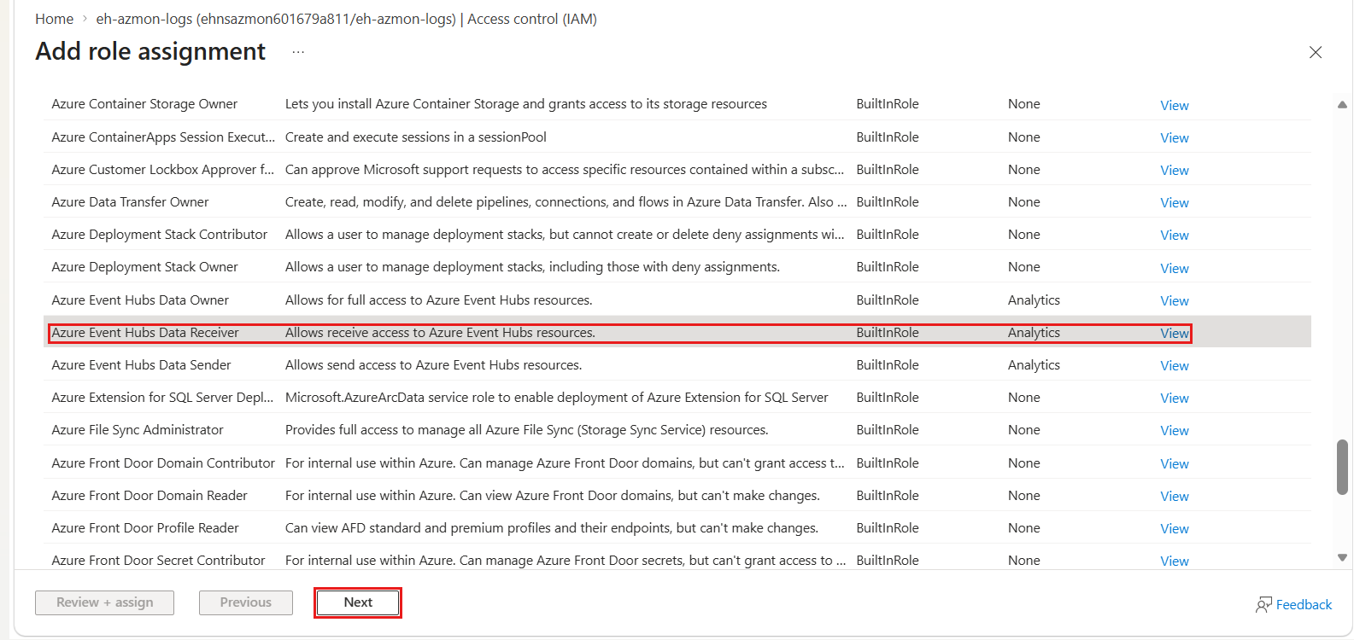Click the Analytics category in the Event Hubs Data Receiver row
The image size is (1354, 640).
(x=1034, y=332)
